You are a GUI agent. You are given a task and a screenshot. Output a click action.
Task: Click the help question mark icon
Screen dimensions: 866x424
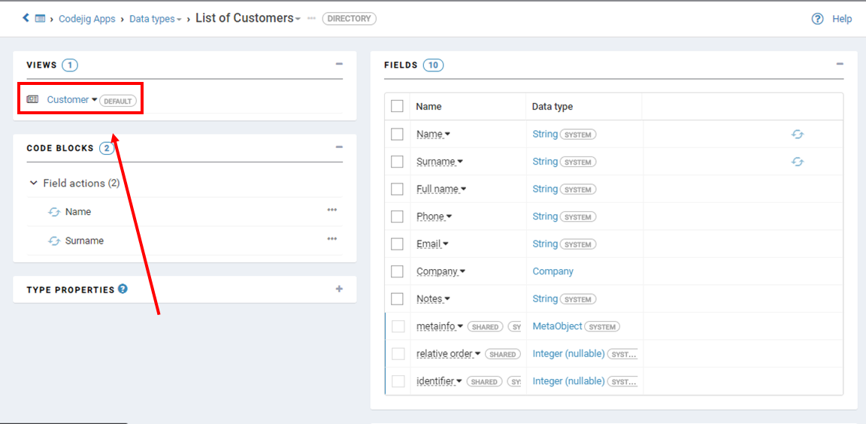pyautogui.click(x=818, y=19)
